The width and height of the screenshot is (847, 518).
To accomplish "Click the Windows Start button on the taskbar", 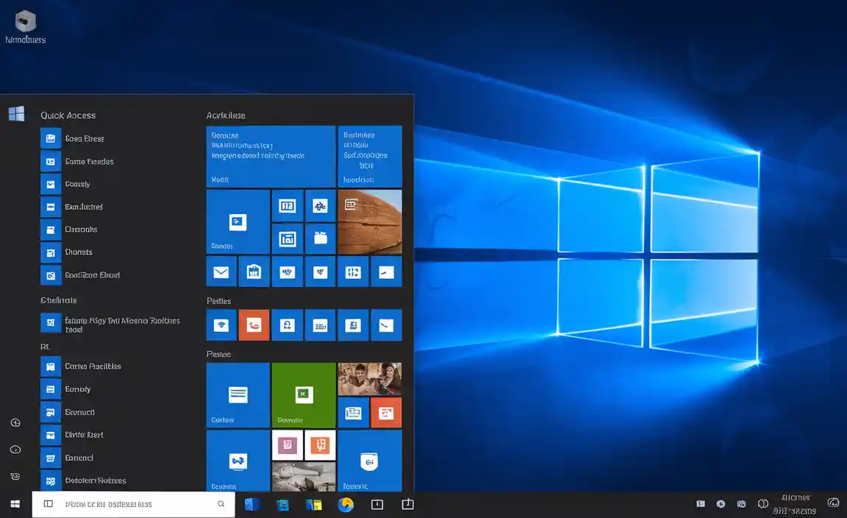I will 15,504.
